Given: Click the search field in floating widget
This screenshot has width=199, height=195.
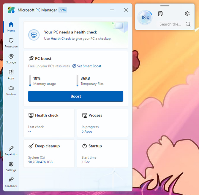Looking at the screenshot, I should pyautogui.click(x=170, y=24).
